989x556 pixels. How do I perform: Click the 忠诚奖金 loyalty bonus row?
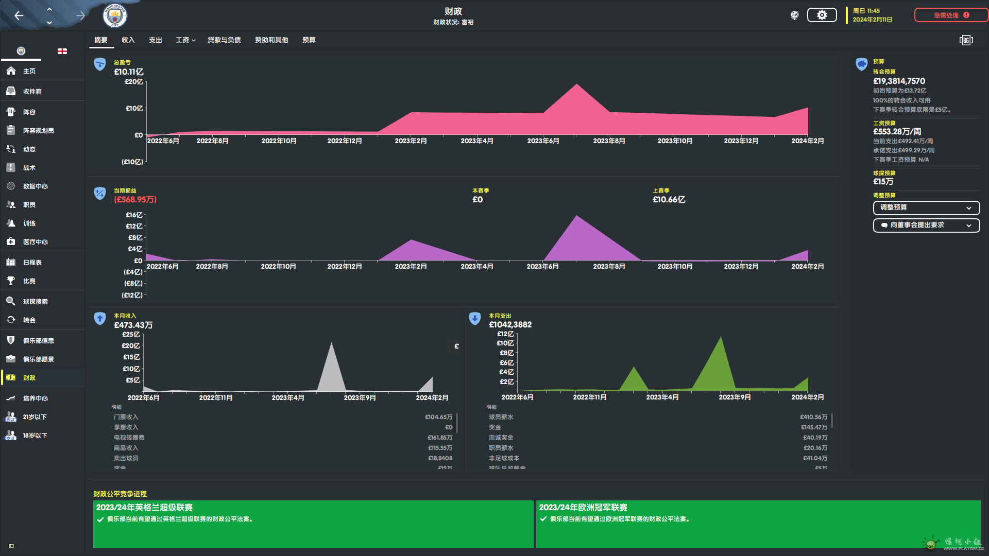click(x=658, y=438)
